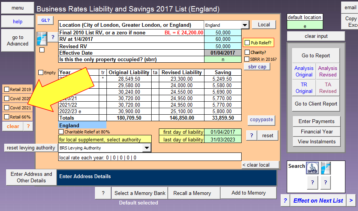Click the VOA WEB search icon
The width and height of the screenshot is (358, 211).
pyautogui.click(x=312, y=168)
